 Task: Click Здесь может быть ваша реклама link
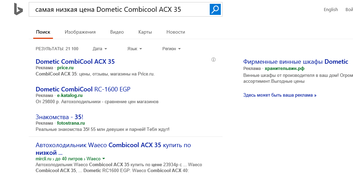coord(280,95)
